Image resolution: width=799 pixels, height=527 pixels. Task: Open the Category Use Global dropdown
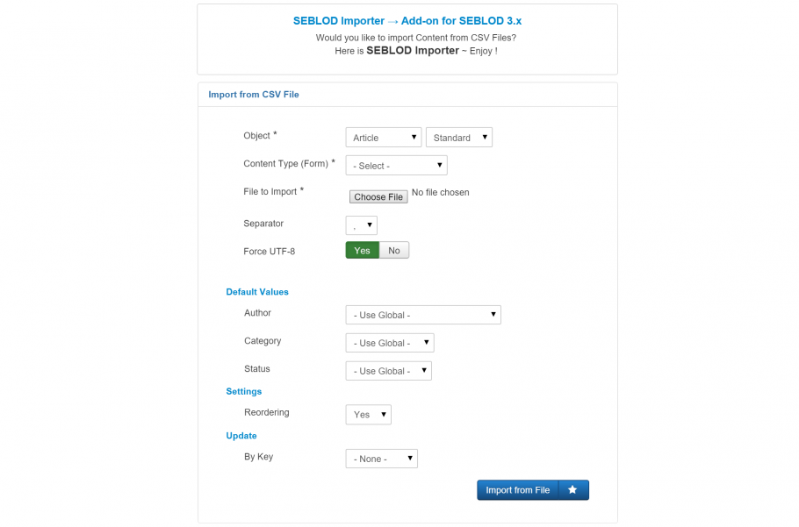pos(390,343)
